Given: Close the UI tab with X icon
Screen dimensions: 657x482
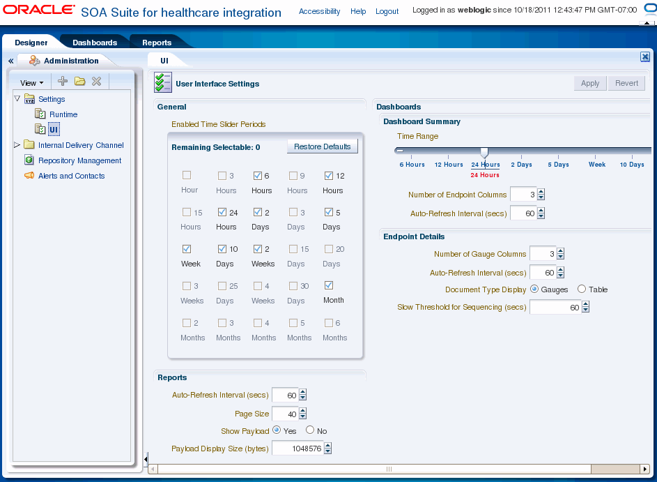Looking at the screenshot, I should point(645,57).
